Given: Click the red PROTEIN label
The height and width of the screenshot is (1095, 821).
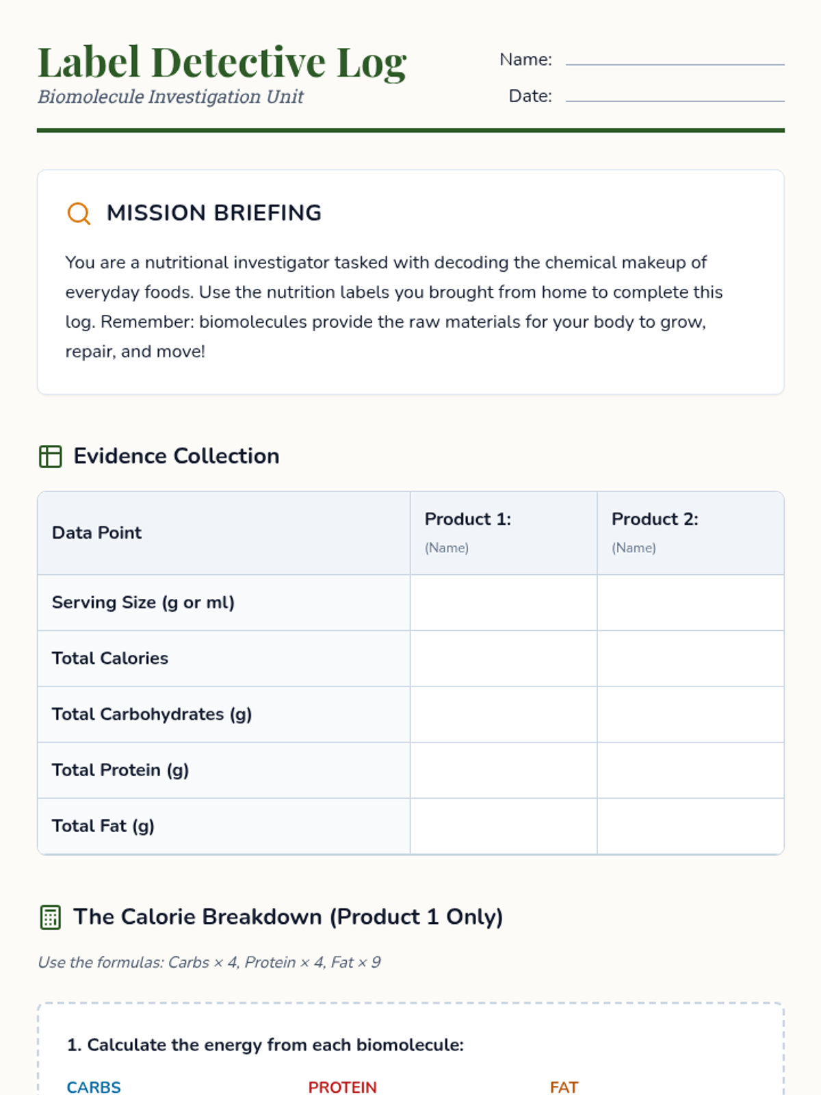Looking at the screenshot, I should (x=342, y=1087).
